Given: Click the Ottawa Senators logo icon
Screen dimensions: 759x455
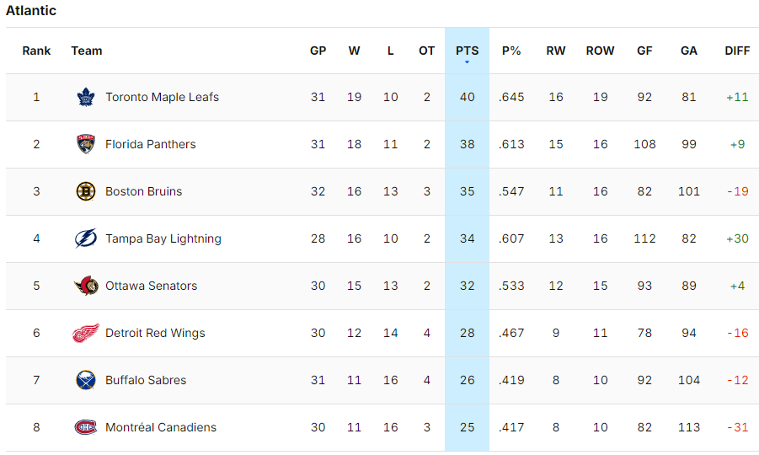Looking at the screenshot, I should pos(86,286).
